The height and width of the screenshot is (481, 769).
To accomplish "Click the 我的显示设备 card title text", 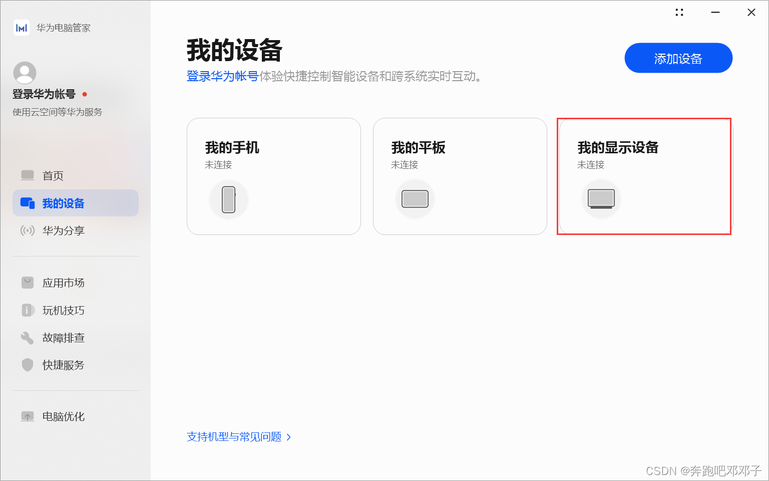I will tap(618, 148).
